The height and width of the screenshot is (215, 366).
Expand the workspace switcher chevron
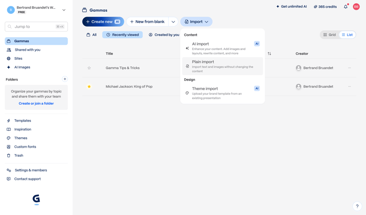click(64, 10)
